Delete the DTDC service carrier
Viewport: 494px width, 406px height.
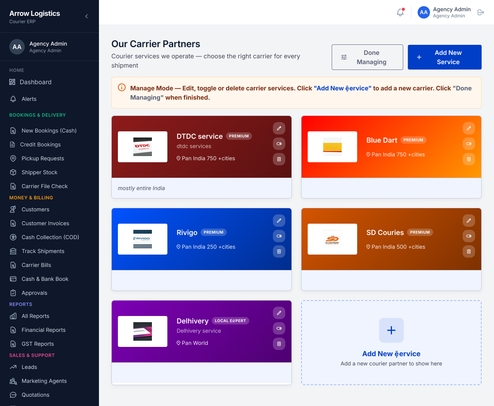pos(279,159)
